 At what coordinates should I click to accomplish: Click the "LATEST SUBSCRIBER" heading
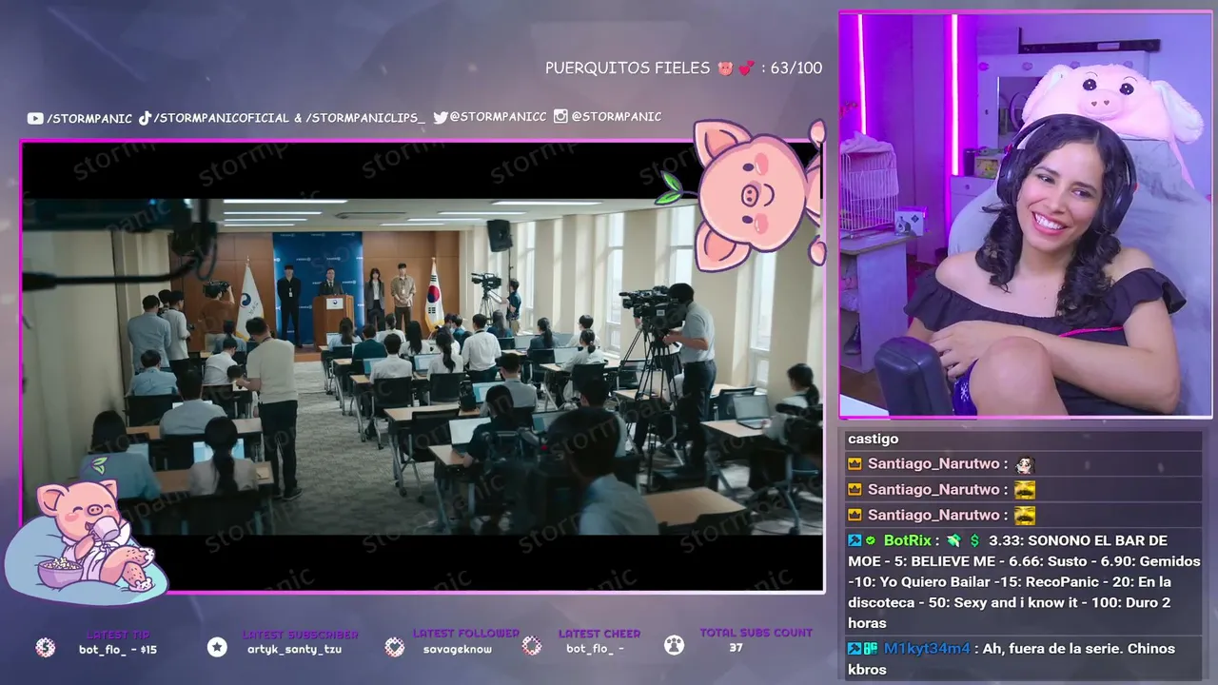click(x=301, y=635)
